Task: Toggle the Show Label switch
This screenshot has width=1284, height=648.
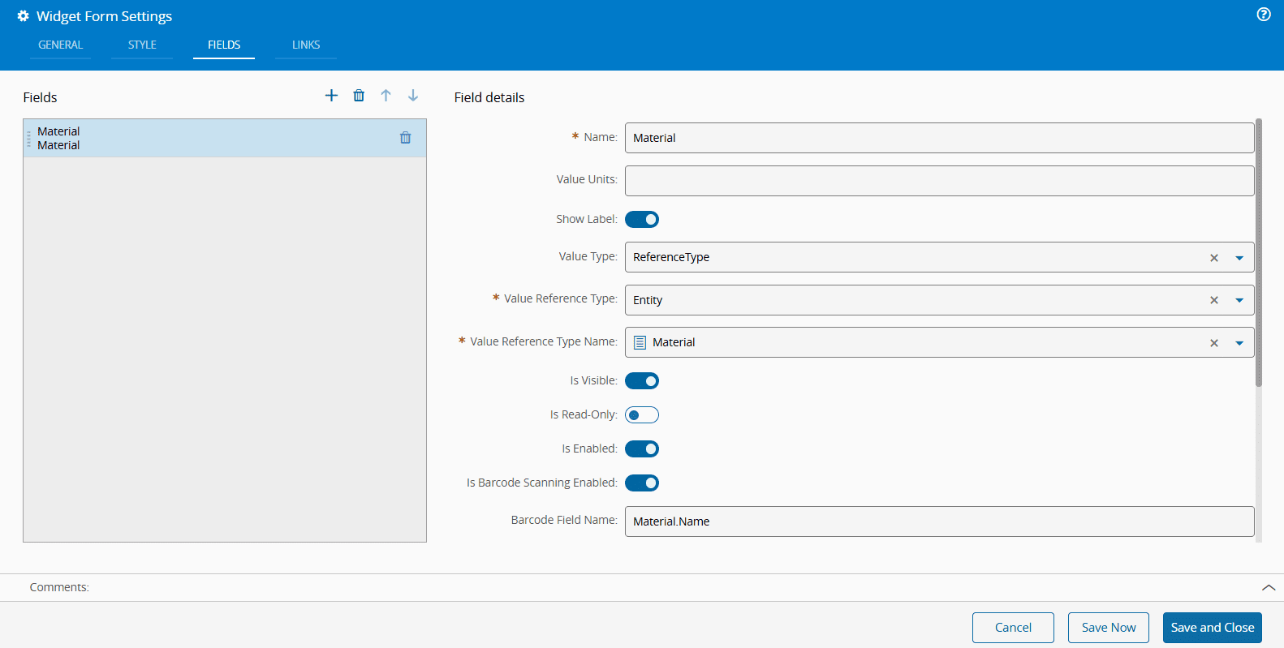Action: [642, 220]
